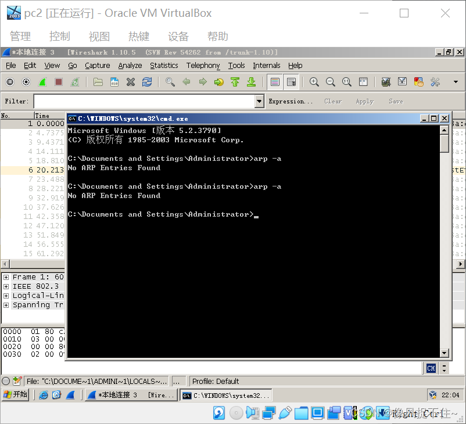The width and height of the screenshot is (466, 424).
Task: Expand the IEEE 802.3 tree node
Action: click(x=6, y=286)
